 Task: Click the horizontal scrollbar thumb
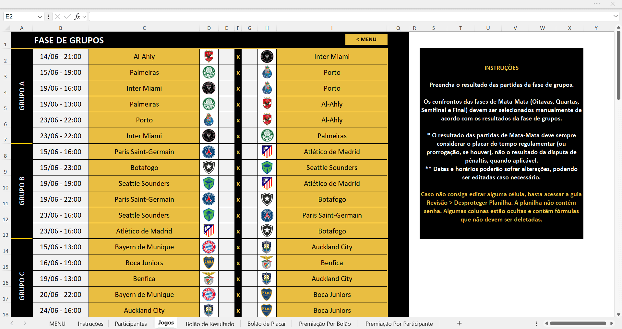(578, 323)
